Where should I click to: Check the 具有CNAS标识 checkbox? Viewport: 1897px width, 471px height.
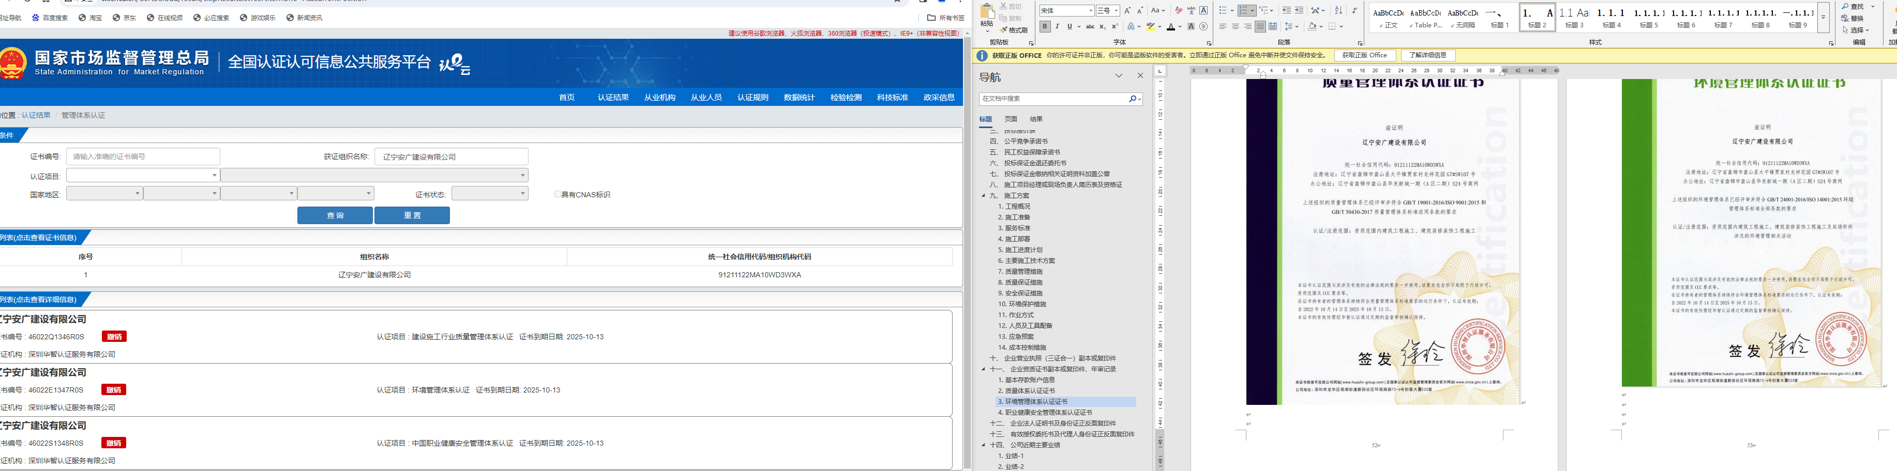pos(558,194)
